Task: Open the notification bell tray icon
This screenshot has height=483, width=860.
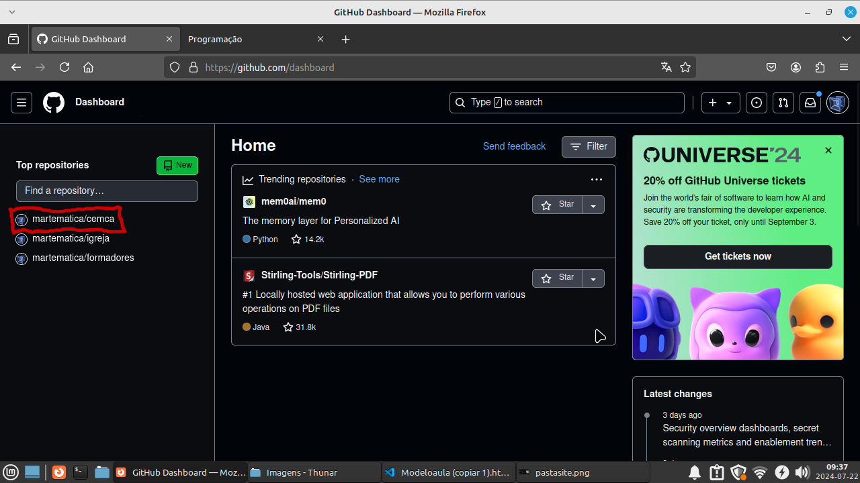Action: pos(695,472)
